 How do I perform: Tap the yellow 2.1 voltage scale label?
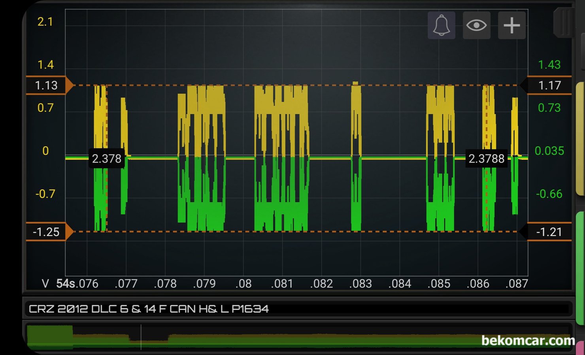click(45, 22)
